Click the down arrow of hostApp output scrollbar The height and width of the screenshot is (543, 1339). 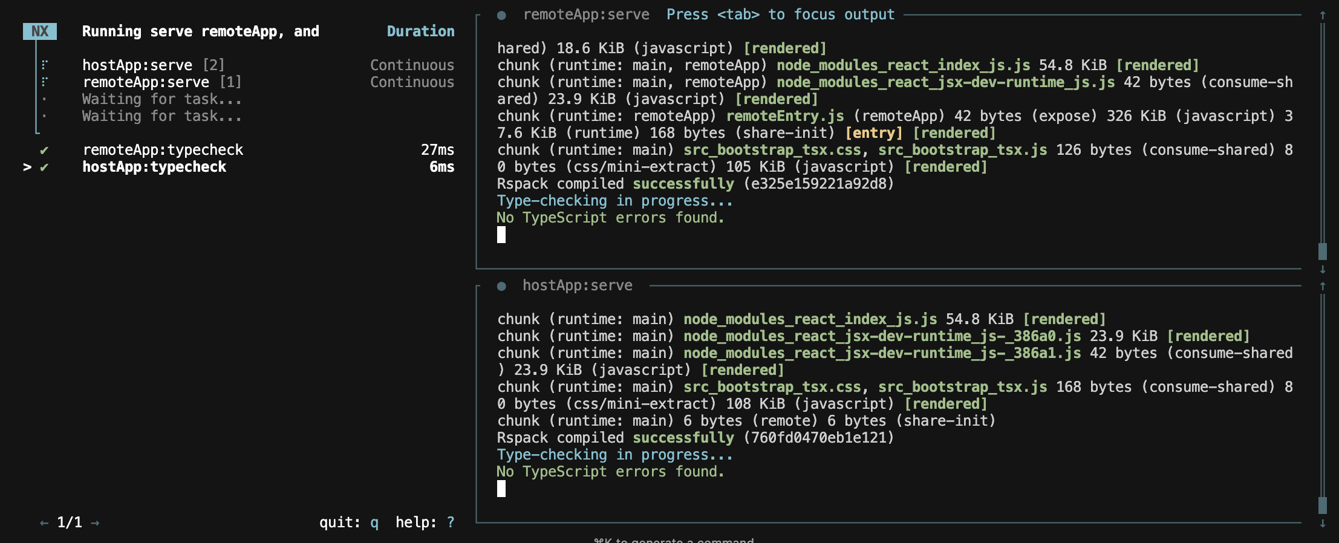(1323, 523)
